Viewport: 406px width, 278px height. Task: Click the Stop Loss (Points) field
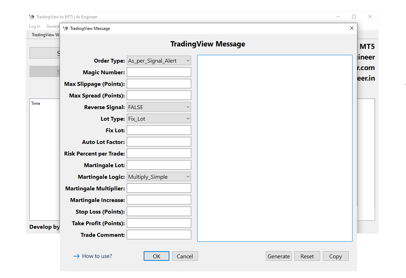click(x=159, y=211)
